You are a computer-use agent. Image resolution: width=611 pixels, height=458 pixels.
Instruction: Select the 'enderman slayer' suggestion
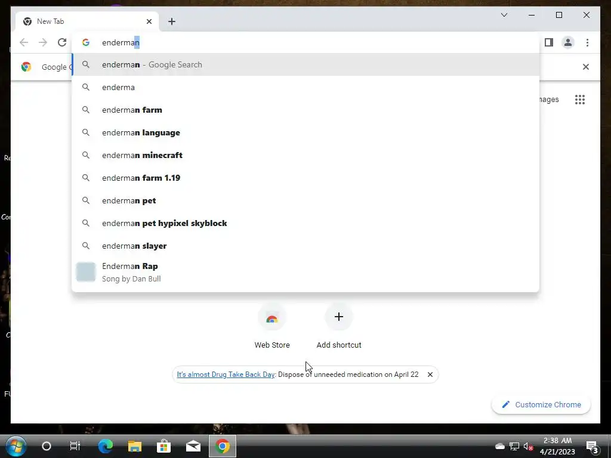305,246
